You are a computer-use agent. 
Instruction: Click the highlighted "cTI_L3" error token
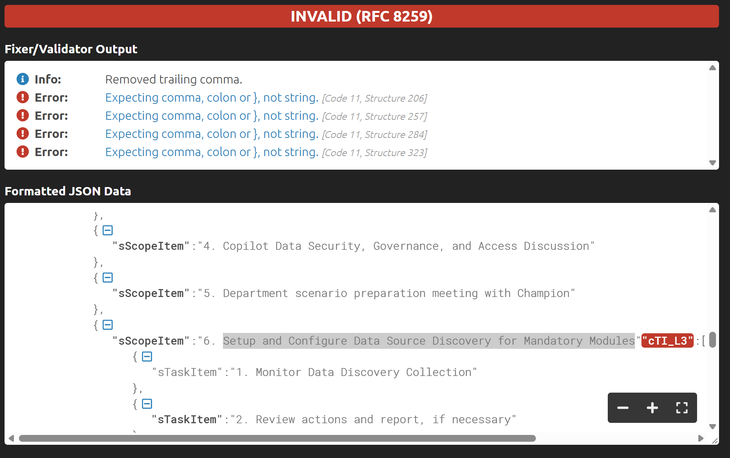click(667, 341)
